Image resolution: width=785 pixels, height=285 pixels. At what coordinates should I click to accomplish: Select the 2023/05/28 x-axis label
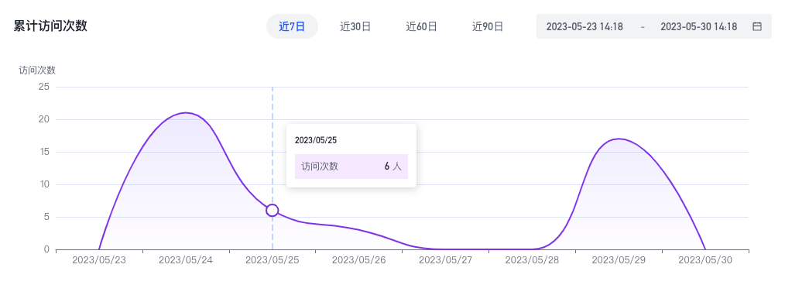(532, 260)
